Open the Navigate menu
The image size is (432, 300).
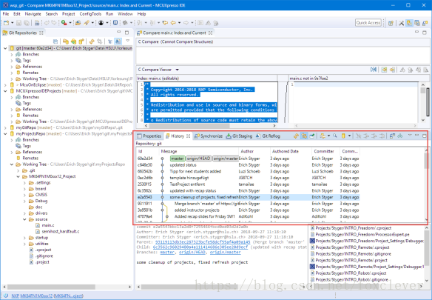[33, 14]
